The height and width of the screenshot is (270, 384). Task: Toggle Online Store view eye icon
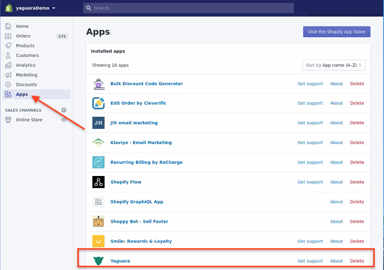(64, 119)
